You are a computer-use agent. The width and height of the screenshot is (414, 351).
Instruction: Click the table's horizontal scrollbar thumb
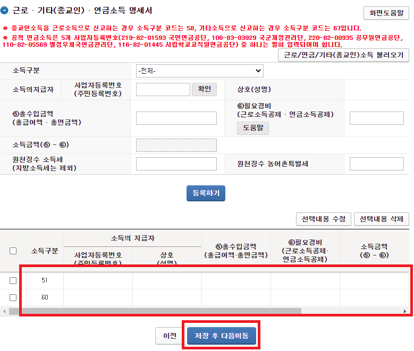coord(155,311)
